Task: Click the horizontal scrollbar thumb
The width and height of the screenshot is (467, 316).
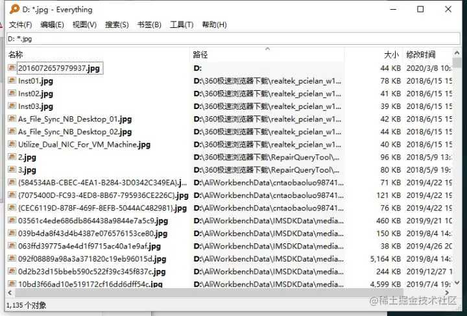Action: (209, 293)
